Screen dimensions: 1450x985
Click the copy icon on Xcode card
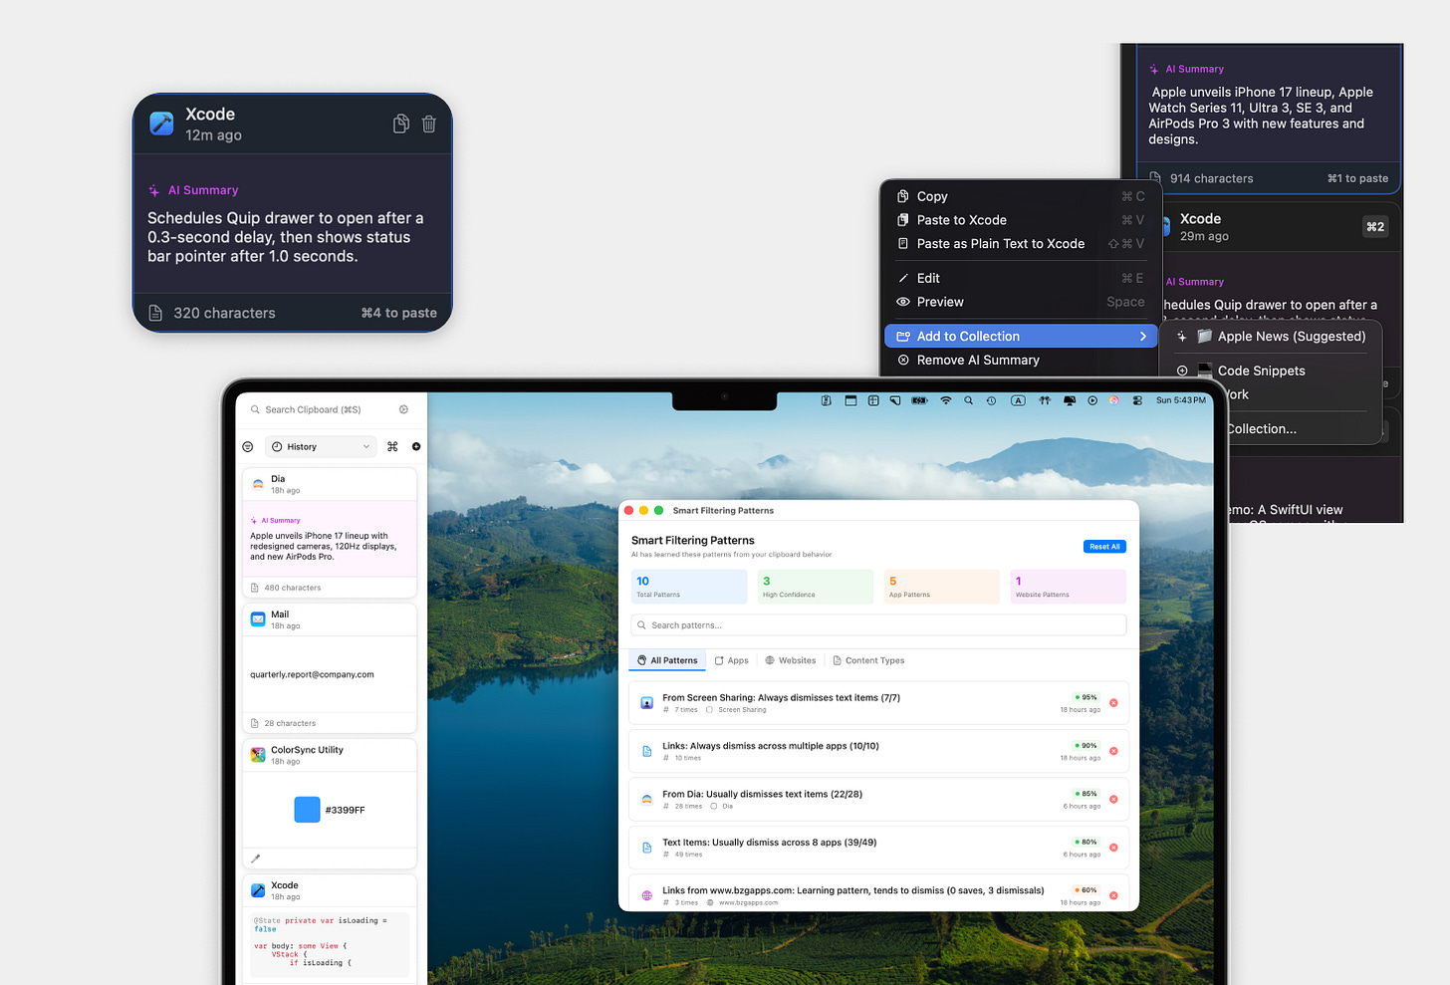(401, 123)
